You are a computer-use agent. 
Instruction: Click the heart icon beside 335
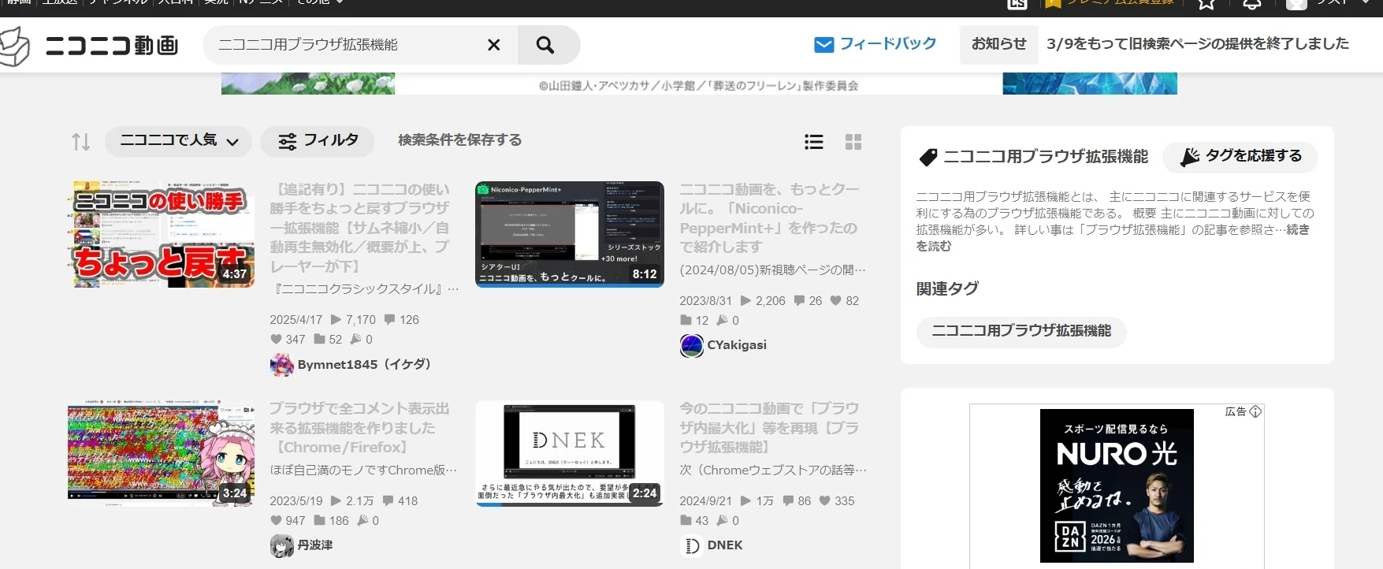coord(824,501)
